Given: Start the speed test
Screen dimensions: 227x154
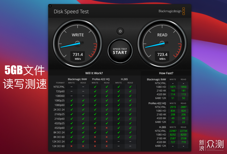Looking at the screenshot, I should click(120, 51).
